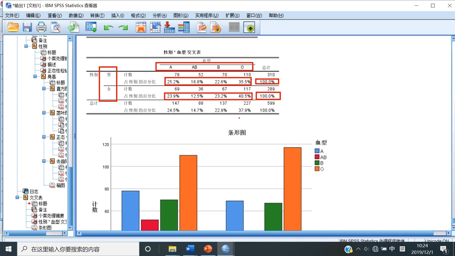Go to data editor star icon

coord(141,27)
